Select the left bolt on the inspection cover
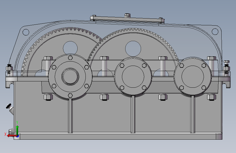Viewport: 236px width, 153px height. pyautogui.click(x=94, y=16)
